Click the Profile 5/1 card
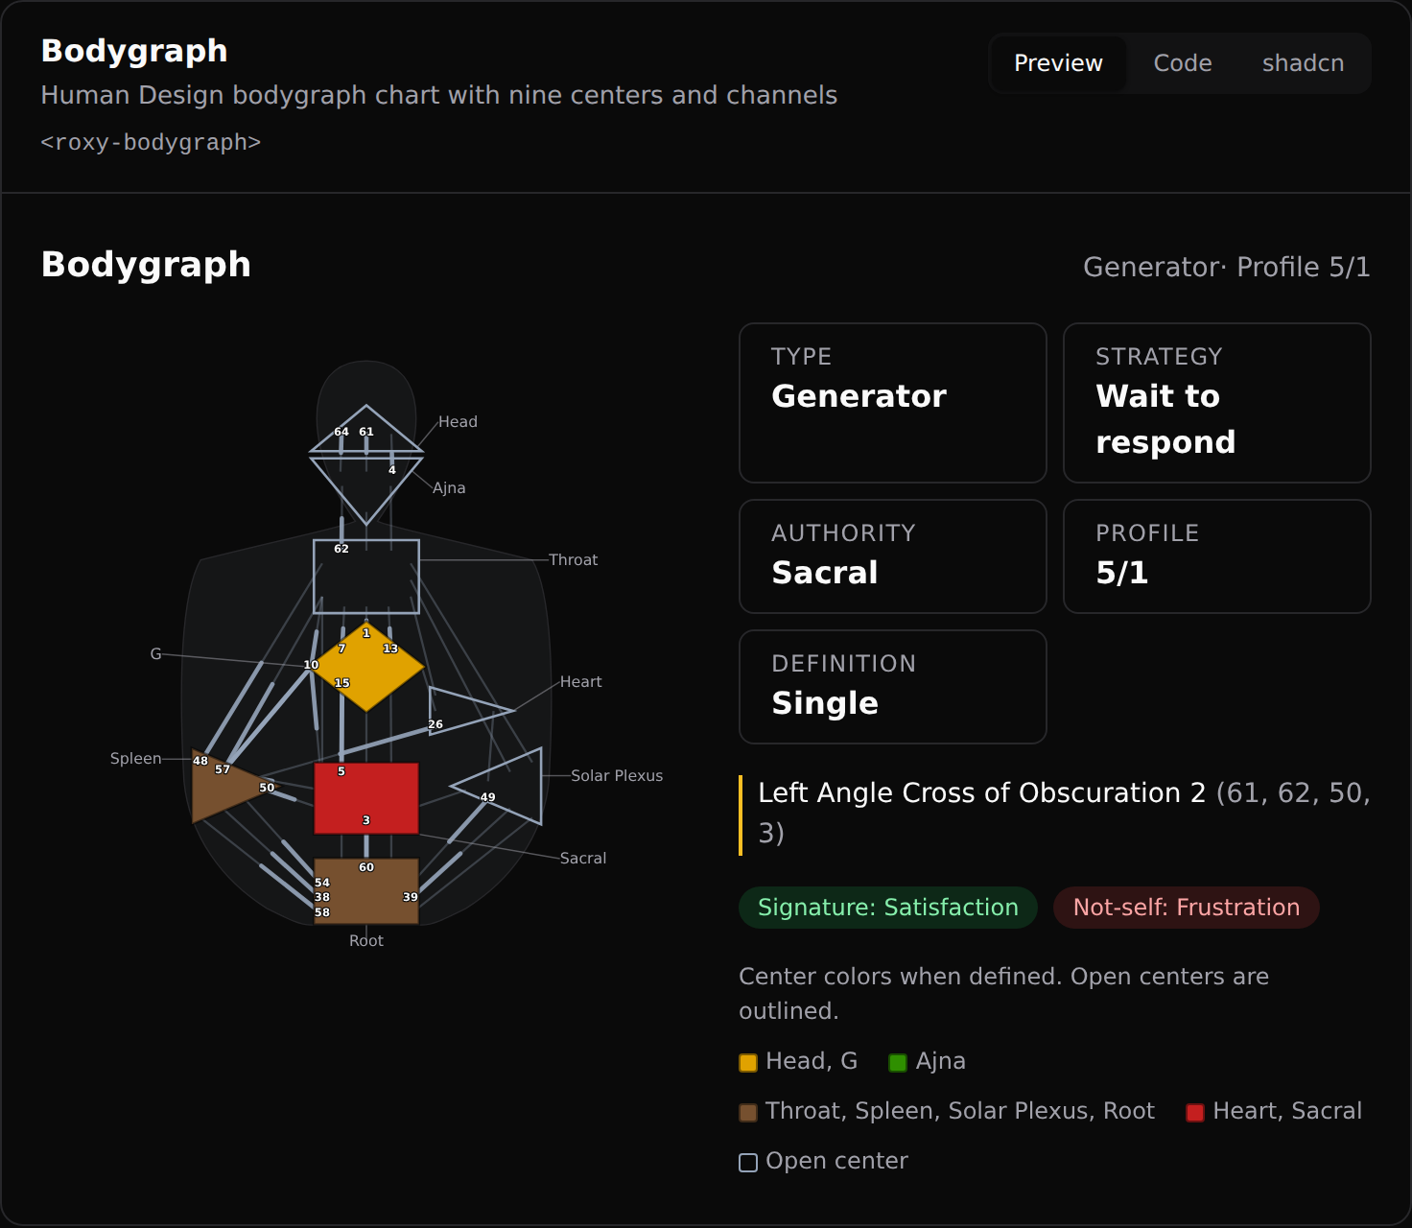The height and width of the screenshot is (1228, 1412). [1217, 556]
